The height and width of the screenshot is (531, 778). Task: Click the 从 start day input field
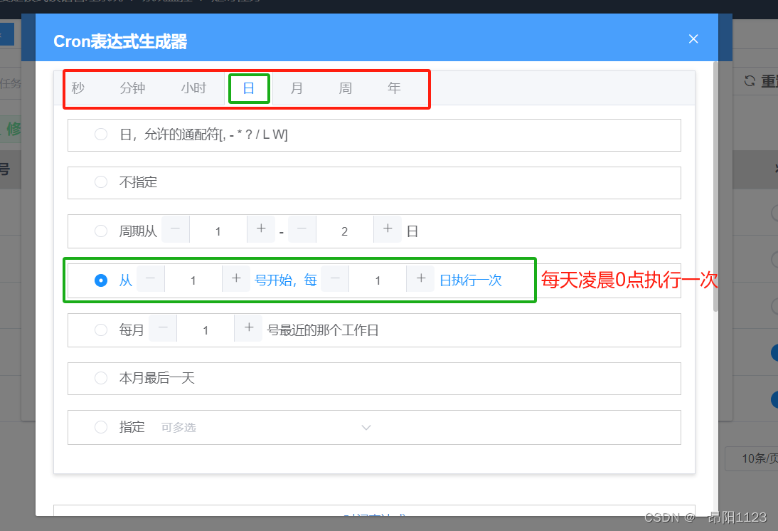click(193, 280)
